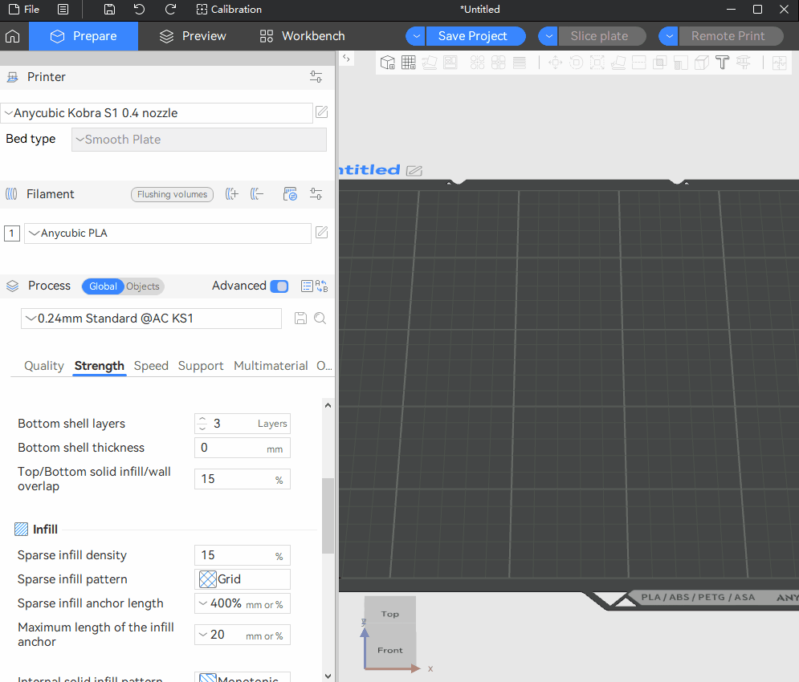Add a model with the cube icon

[x=388, y=63]
